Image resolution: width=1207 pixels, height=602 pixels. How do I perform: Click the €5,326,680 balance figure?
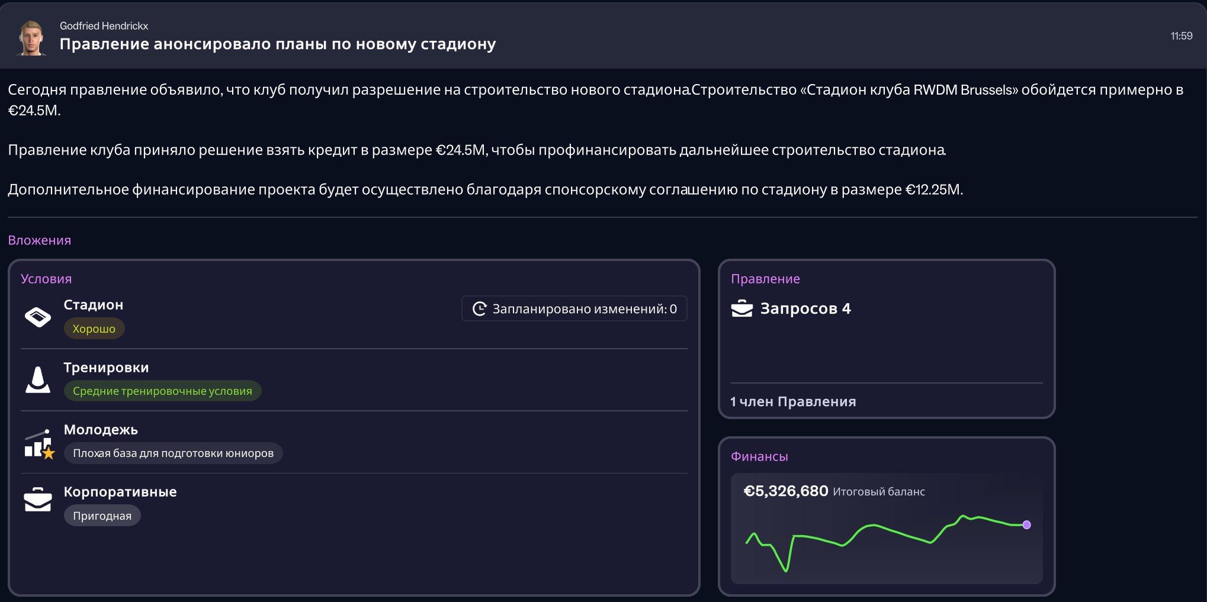tap(785, 491)
